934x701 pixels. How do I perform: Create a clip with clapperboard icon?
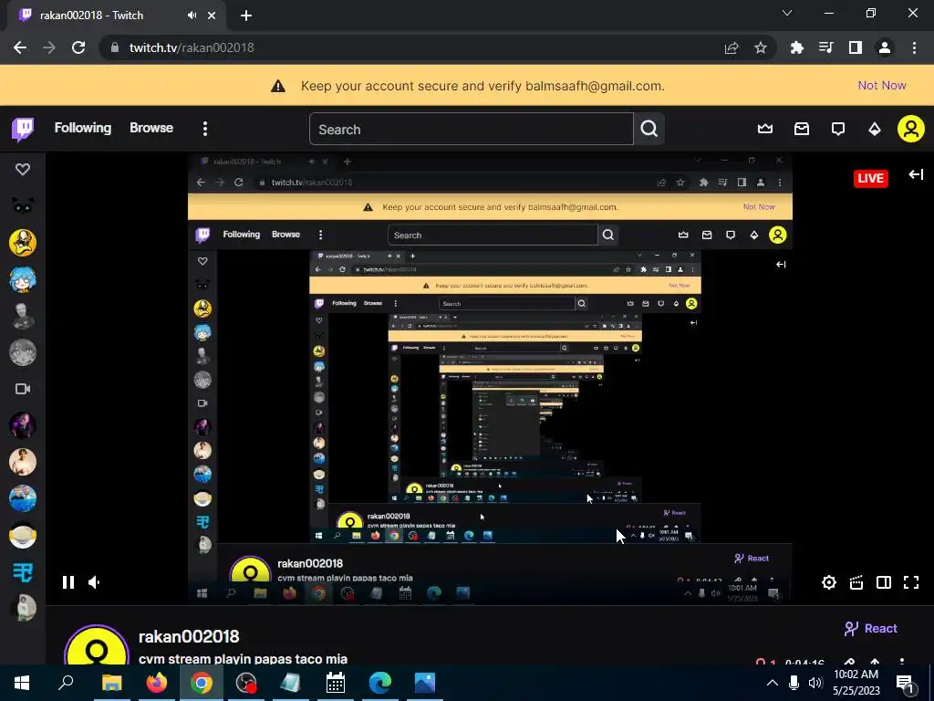coord(856,582)
